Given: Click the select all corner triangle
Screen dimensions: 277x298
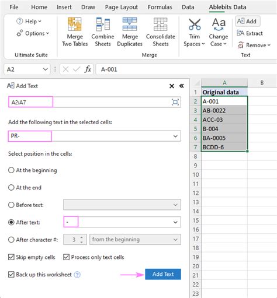Looking at the screenshot, I should click(197, 83).
